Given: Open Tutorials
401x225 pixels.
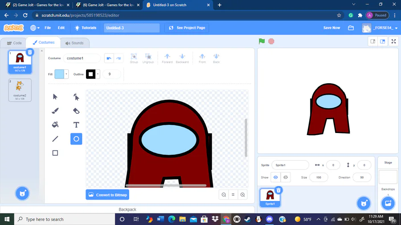Looking at the screenshot, I should [x=86, y=28].
